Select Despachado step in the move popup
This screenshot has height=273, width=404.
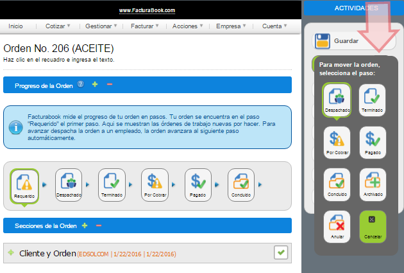[x=337, y=100]
